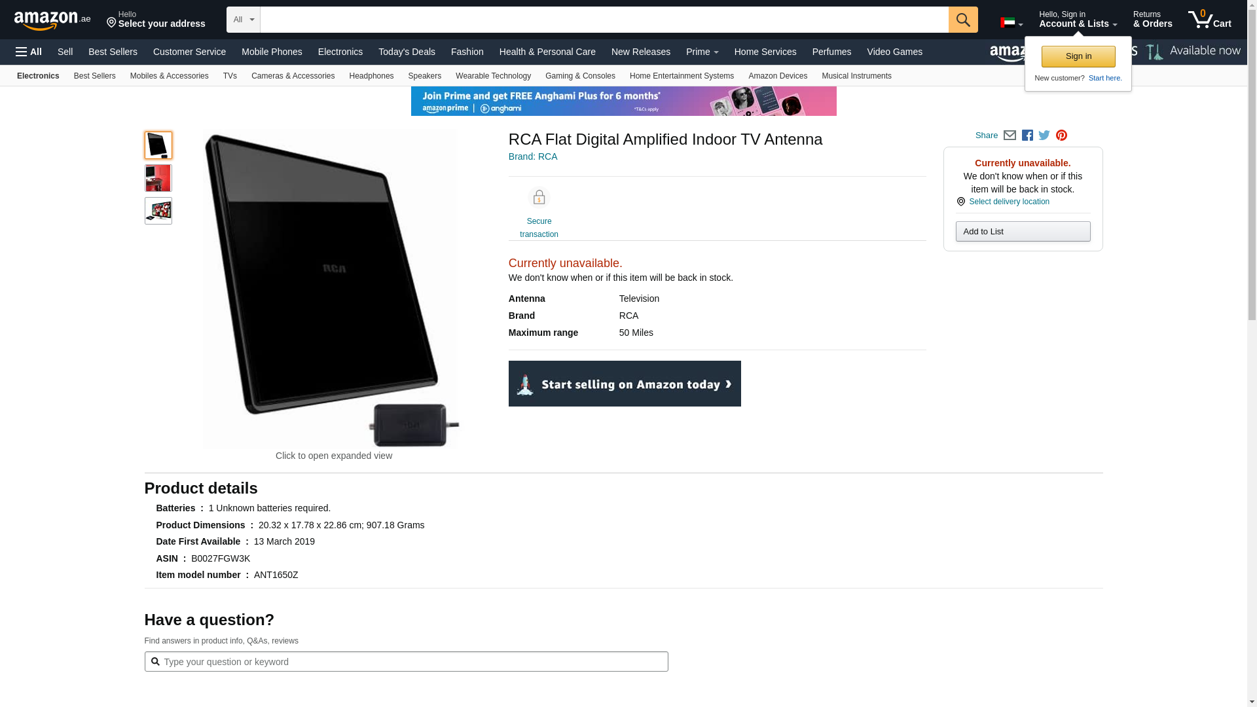The width and height of the screenshot is (1257, 707).
Task: Click the secure transaction lock icon
Action: tap(539, 198)
